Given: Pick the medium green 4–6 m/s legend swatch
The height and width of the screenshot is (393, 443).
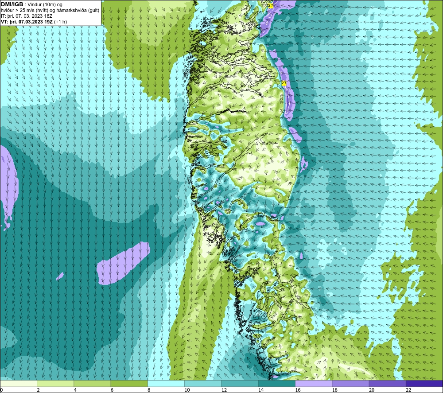Looking at the screenshot, I should [x=93, y=383].
